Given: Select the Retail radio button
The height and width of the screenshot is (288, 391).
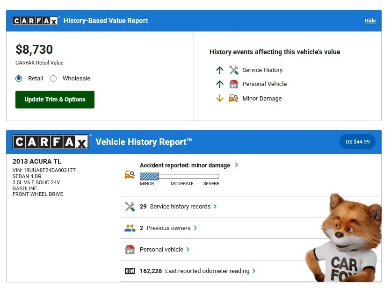Looking at the screenshot, I should (19, 79).
